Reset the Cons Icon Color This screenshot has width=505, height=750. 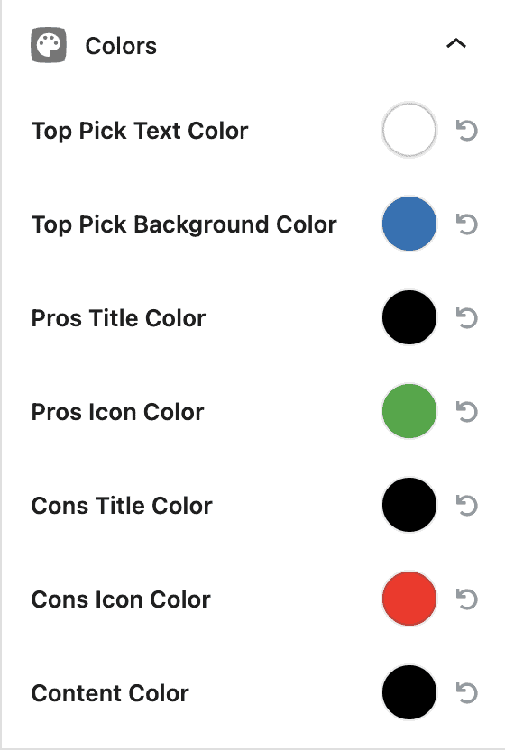(467, 599)
